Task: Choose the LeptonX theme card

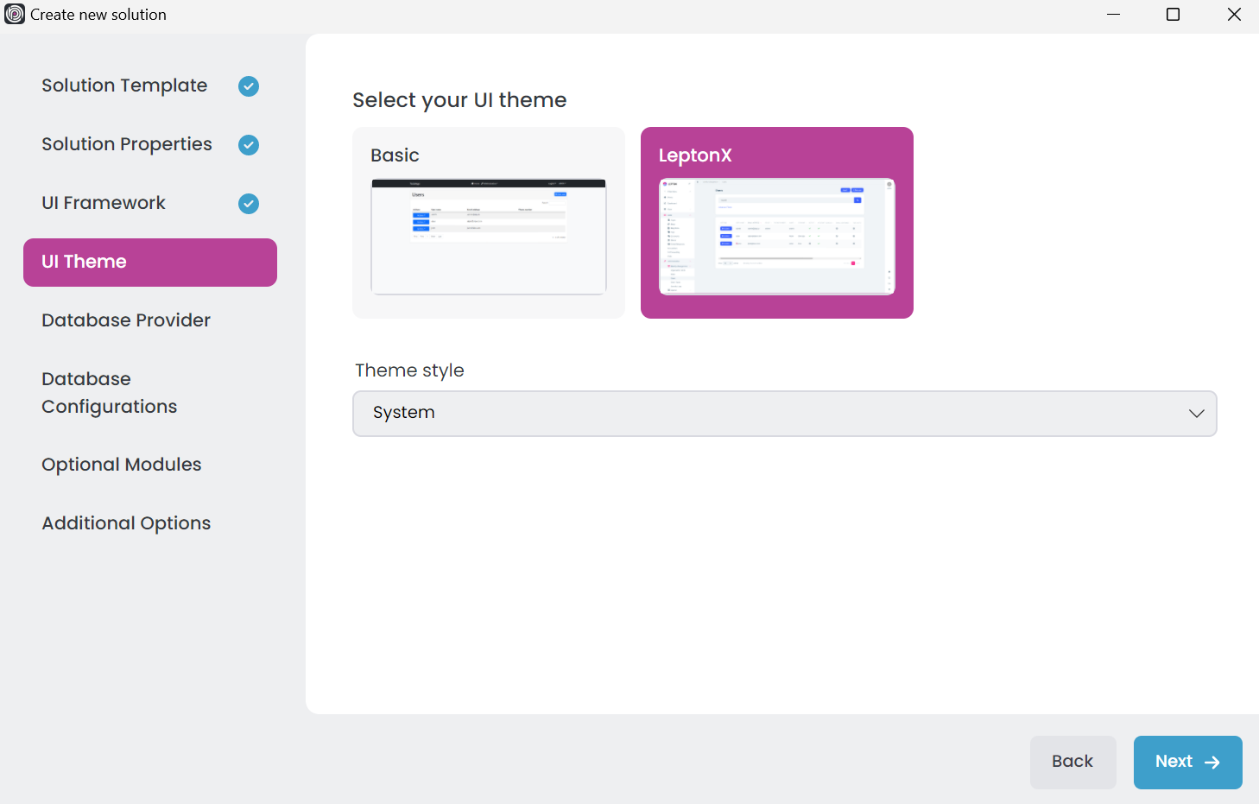Action: 777,223
